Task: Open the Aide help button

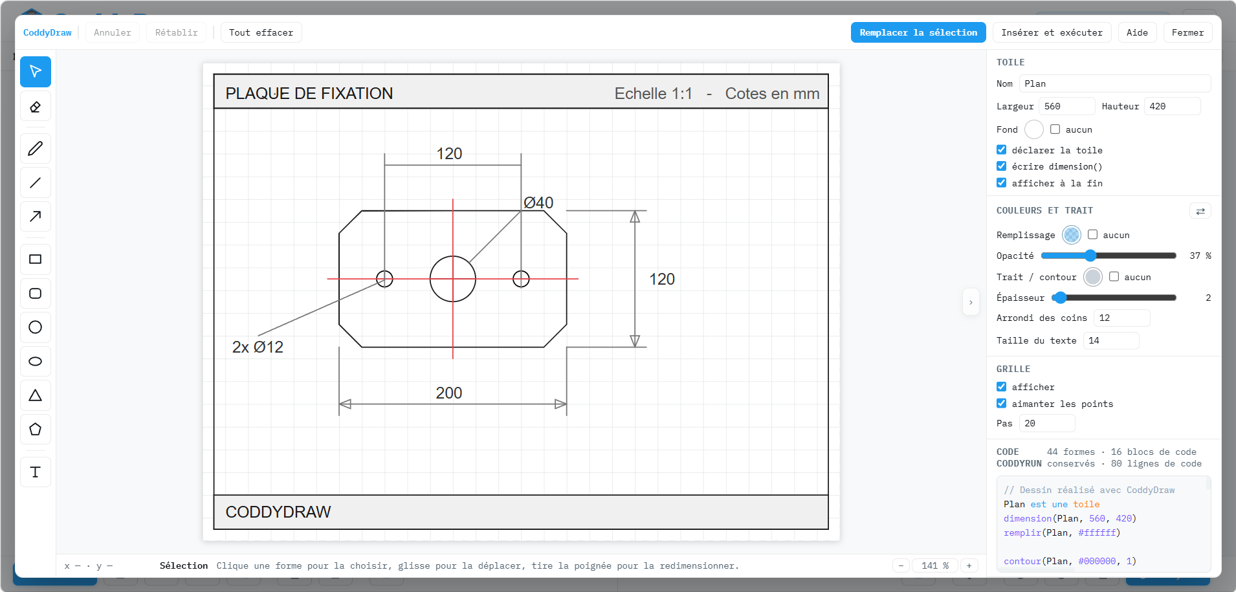Action: [1138, 32]
